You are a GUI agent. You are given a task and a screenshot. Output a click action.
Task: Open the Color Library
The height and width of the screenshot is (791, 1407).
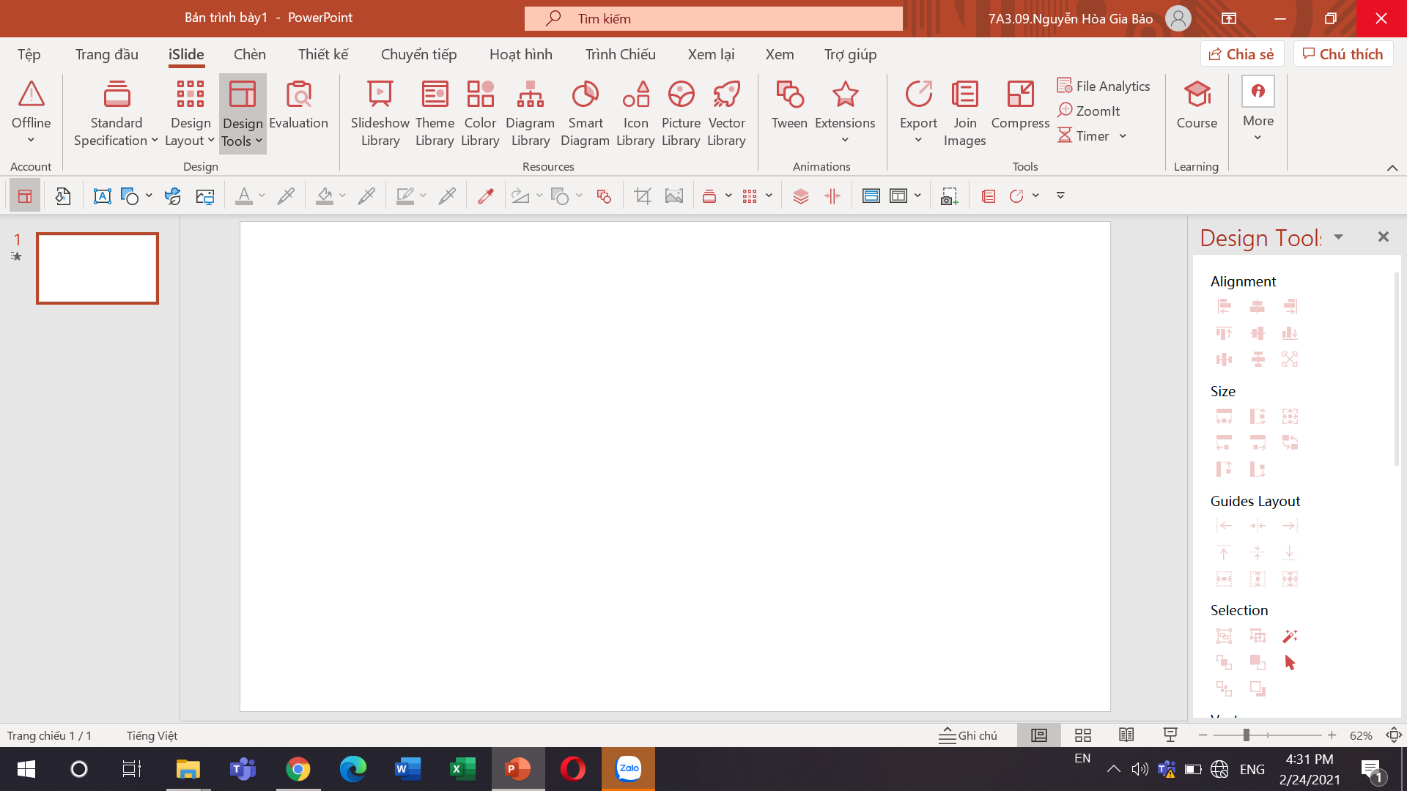pyautogui.click(x=480, y=114)
